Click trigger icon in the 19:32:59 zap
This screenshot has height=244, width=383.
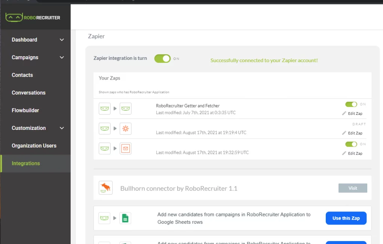[x=105, y=149]
